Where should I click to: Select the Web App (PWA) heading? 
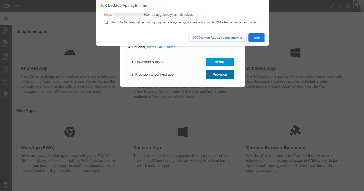[x=37, y=148]
